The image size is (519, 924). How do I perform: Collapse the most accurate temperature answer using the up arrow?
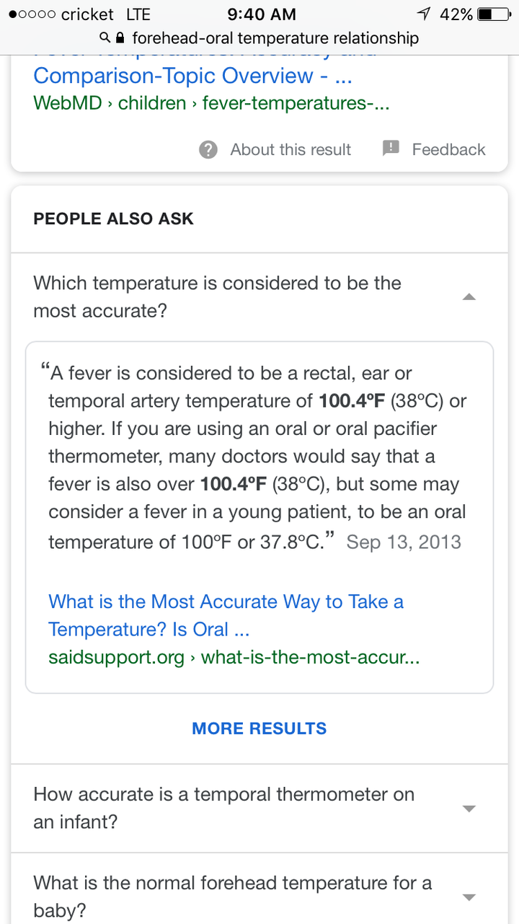pyautogui.click(x=469, y=296)
